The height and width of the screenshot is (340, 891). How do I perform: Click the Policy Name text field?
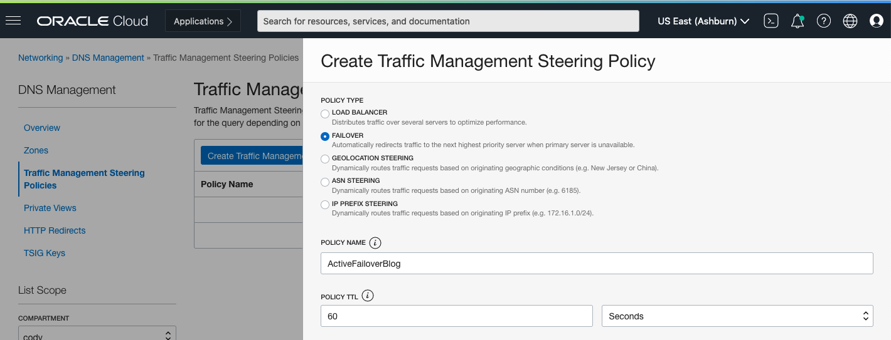tap(597, 264)
